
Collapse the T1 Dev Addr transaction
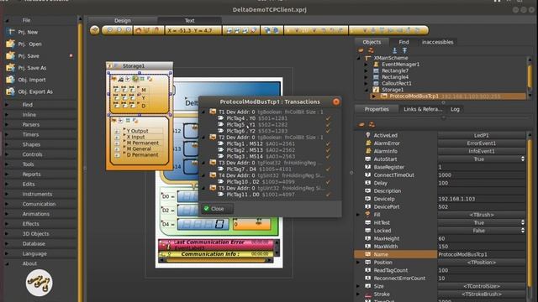pyautogui.click(x=203, y=112)
